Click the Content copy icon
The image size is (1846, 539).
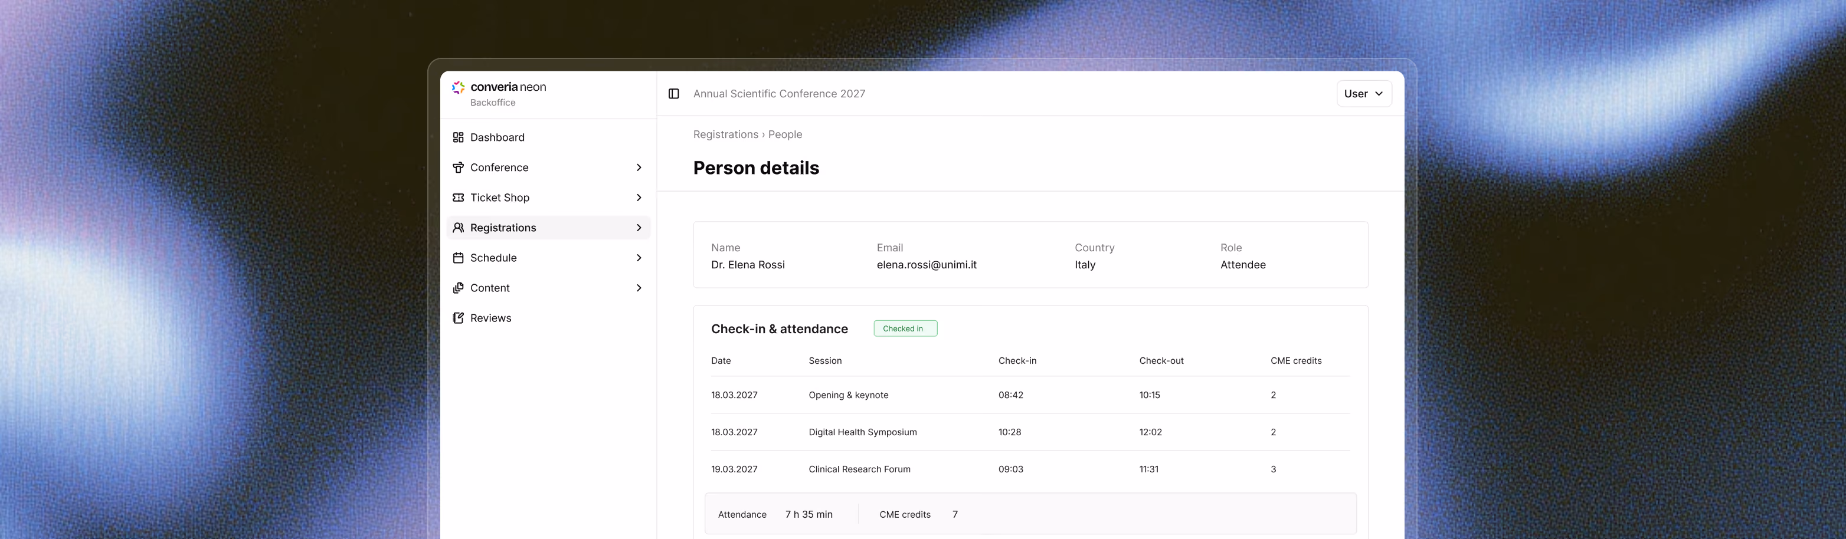click(x=458, y=288)
